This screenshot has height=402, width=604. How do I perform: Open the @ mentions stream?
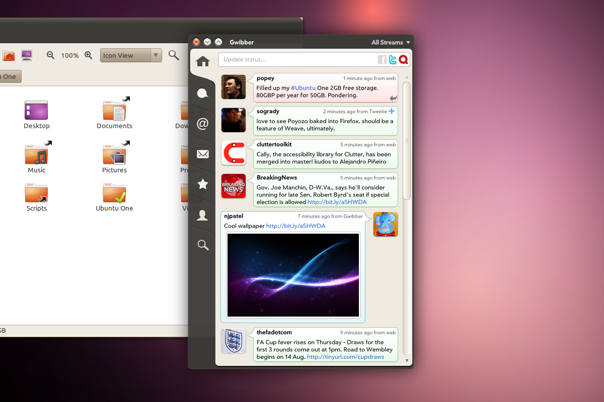(x=203, y=124)
